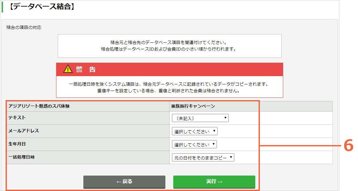Click the 一括処理日時 row label
This screenshot has height=191, width=358.
(21, 157)
